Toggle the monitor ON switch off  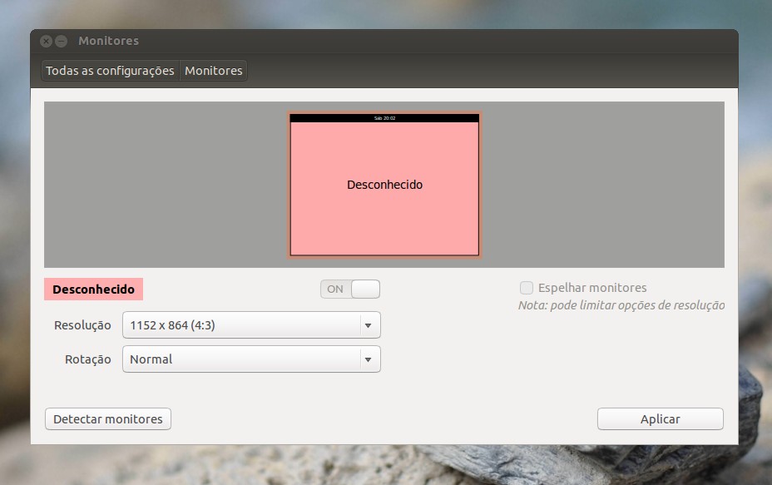tap(350, 289)
